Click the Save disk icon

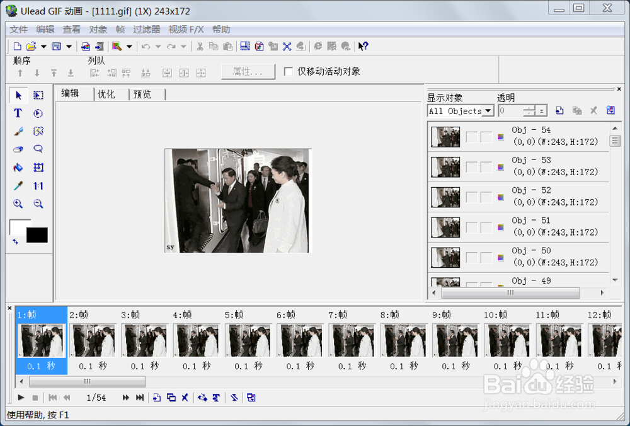[x=57, y=47]
